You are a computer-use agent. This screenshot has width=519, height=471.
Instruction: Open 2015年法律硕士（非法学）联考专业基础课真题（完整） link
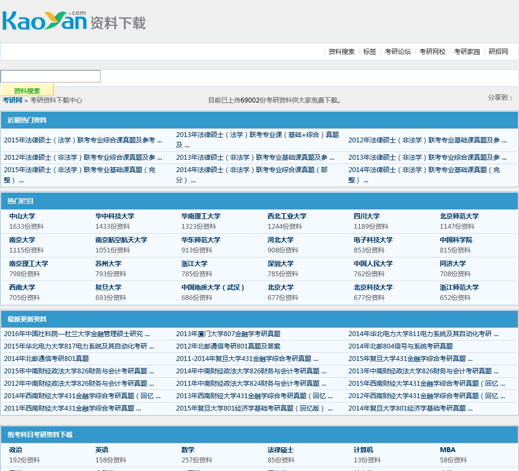tap(79, 175)
